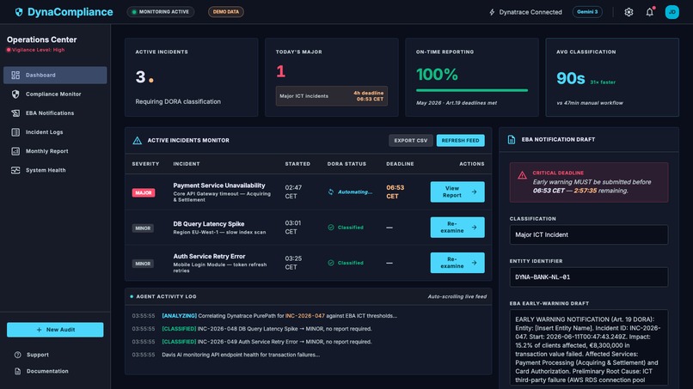This screenshot has width=693, height=389.
Task: Click the DB Query Latency Spike title
Action: (x=209, y=224)
